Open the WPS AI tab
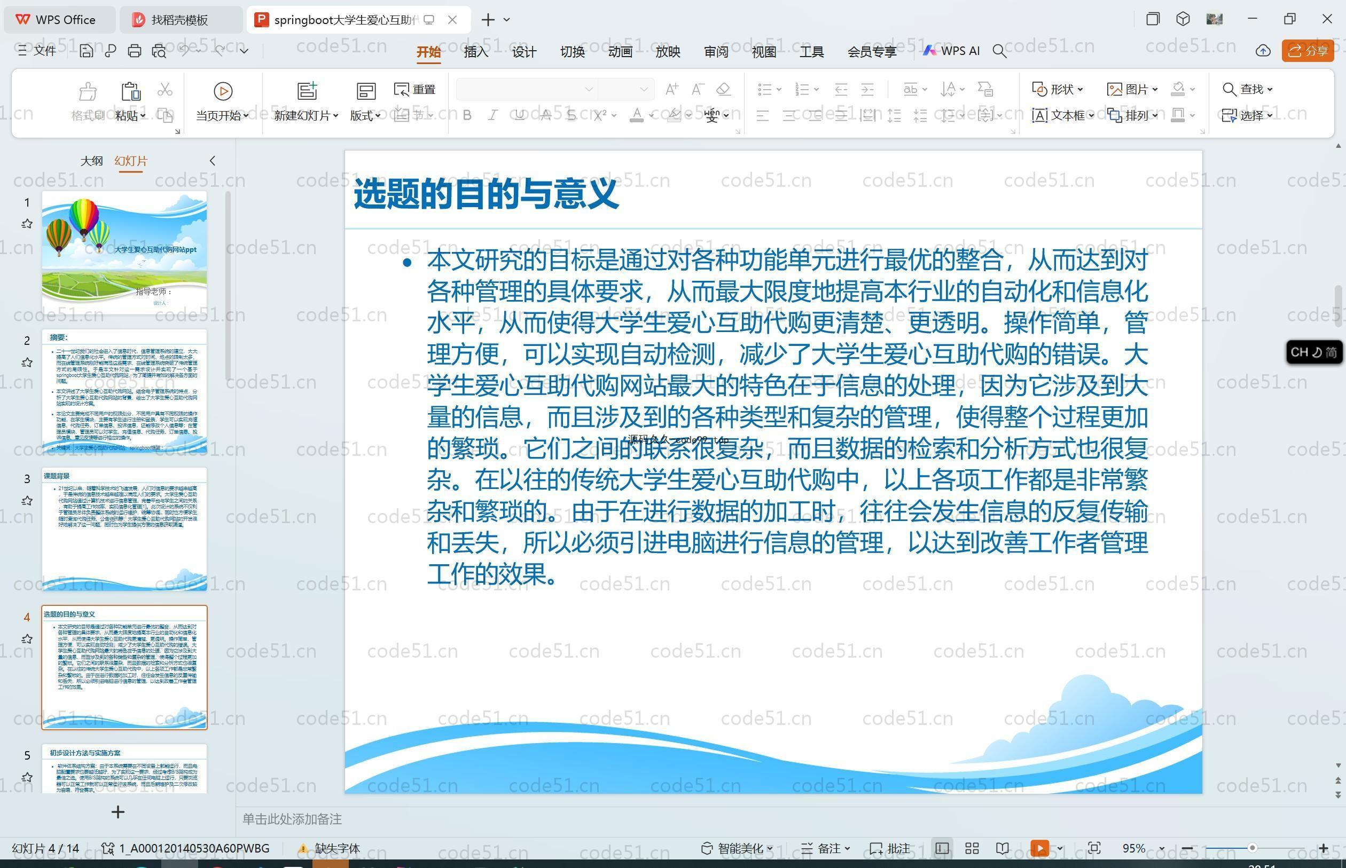Screen dimensions: 1346x868 tap(951, 51)
